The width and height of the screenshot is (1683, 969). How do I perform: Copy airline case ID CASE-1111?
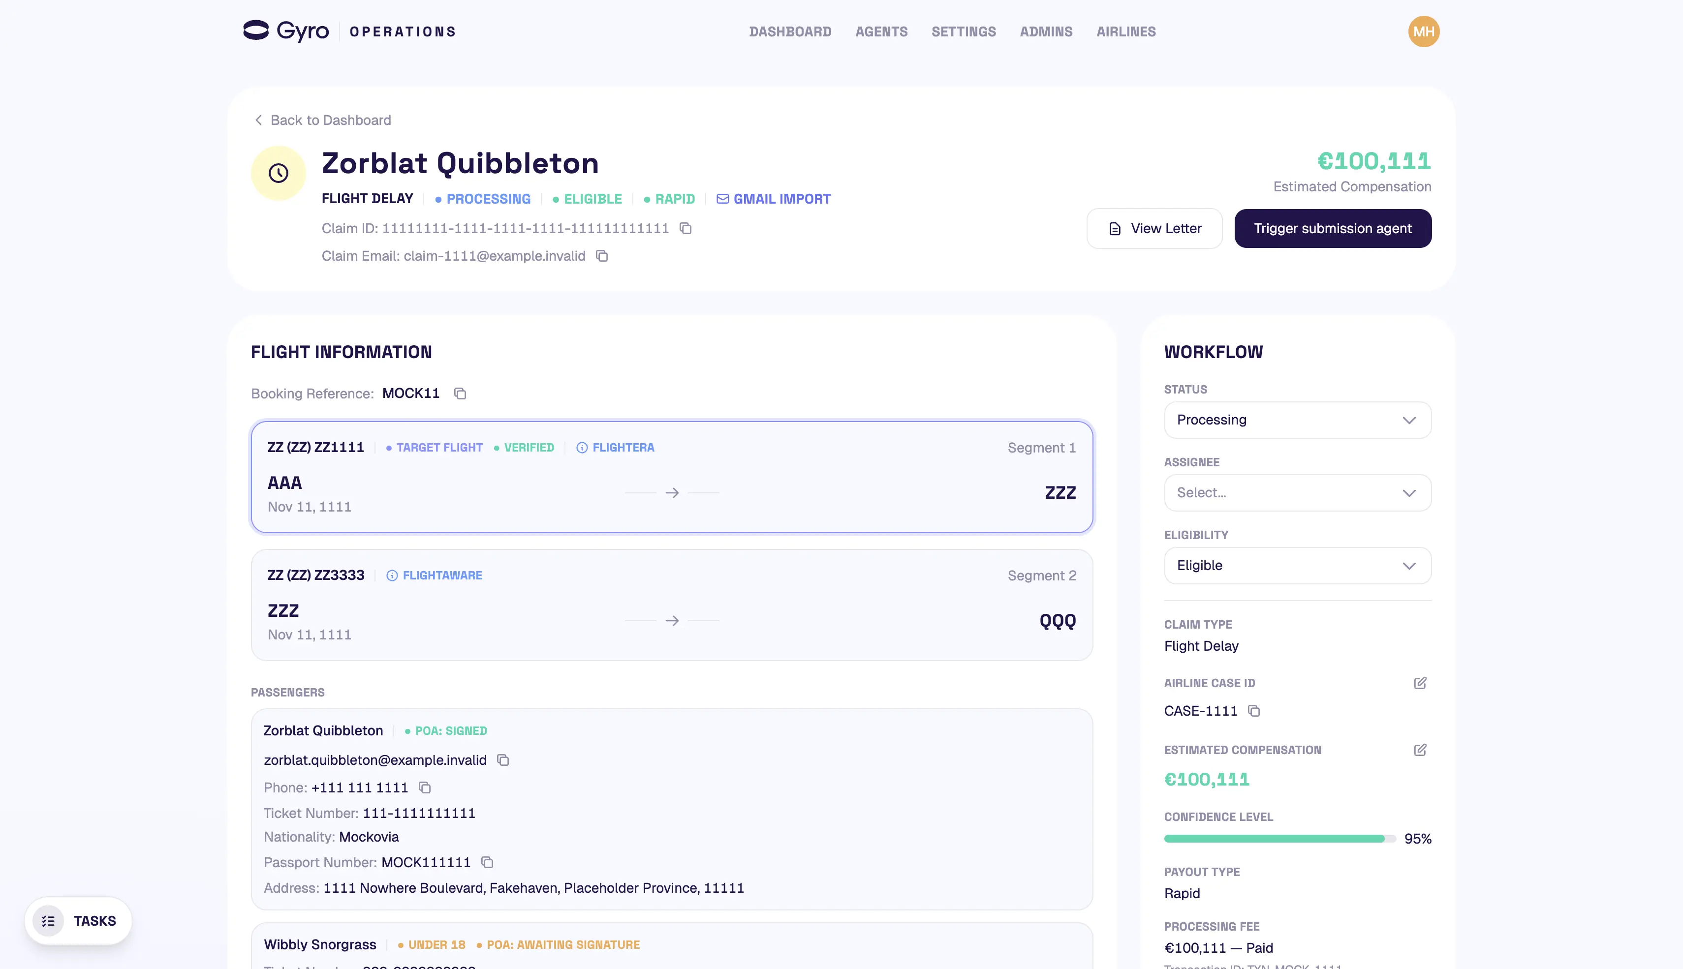(x=1253, y=711)
